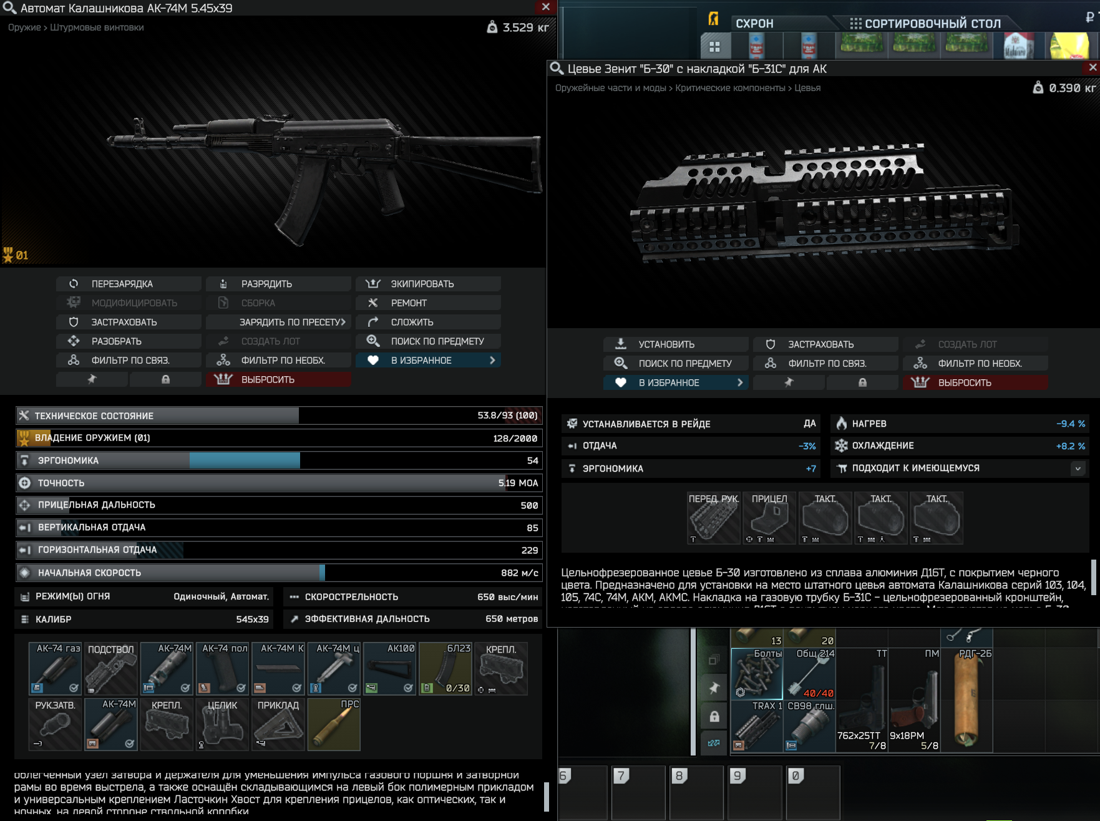Select the СВ98 глш. suppressor in the stash
1100x821 pixels.
pyautogui.click(x=809, y=726)
